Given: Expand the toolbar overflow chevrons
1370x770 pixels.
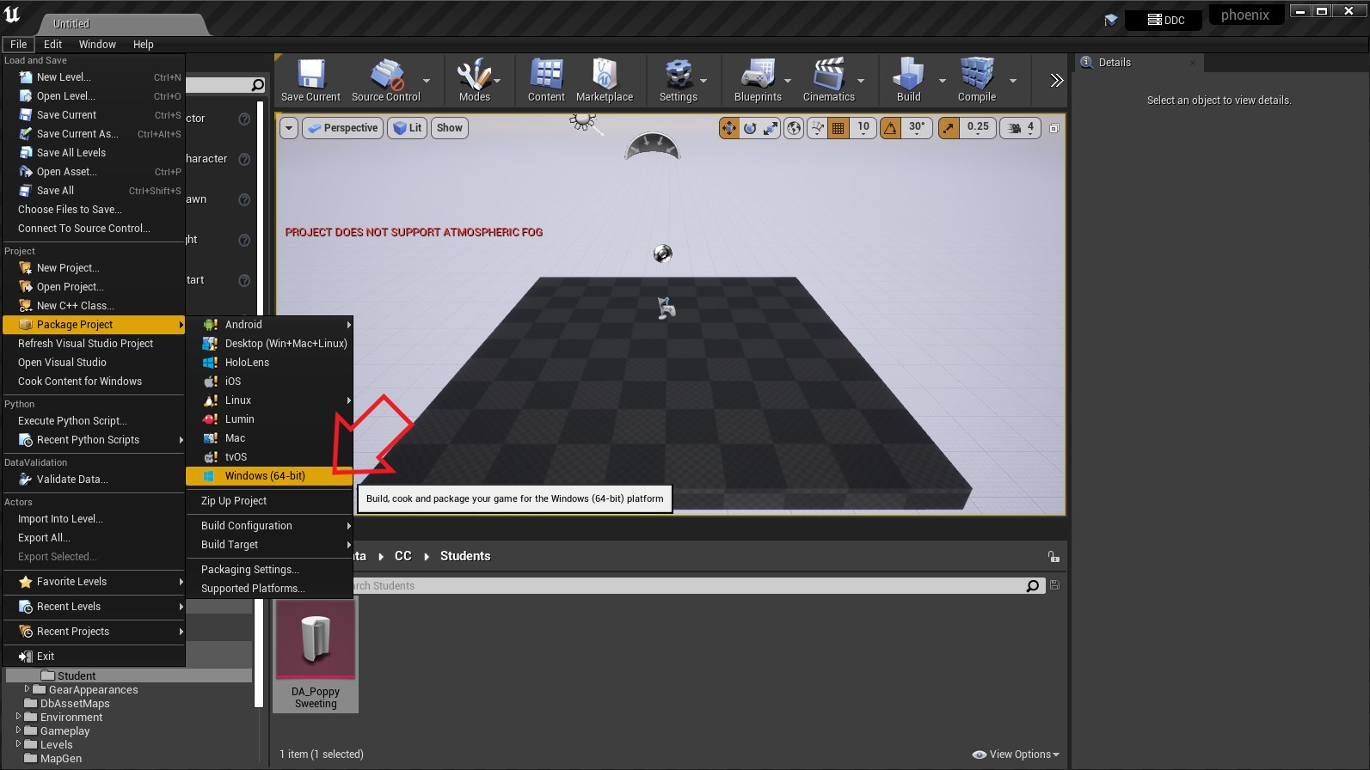Looking at the screenshot, I should click(1057, 81).
